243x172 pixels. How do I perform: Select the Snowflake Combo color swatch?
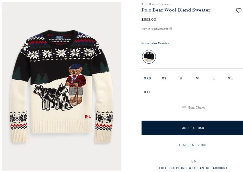click(149, 57)
